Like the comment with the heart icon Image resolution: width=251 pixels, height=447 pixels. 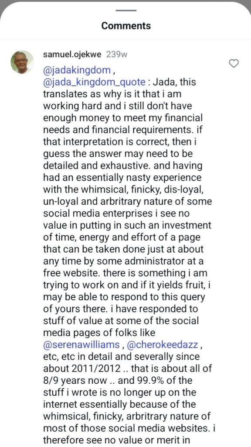tap(234, 64)
